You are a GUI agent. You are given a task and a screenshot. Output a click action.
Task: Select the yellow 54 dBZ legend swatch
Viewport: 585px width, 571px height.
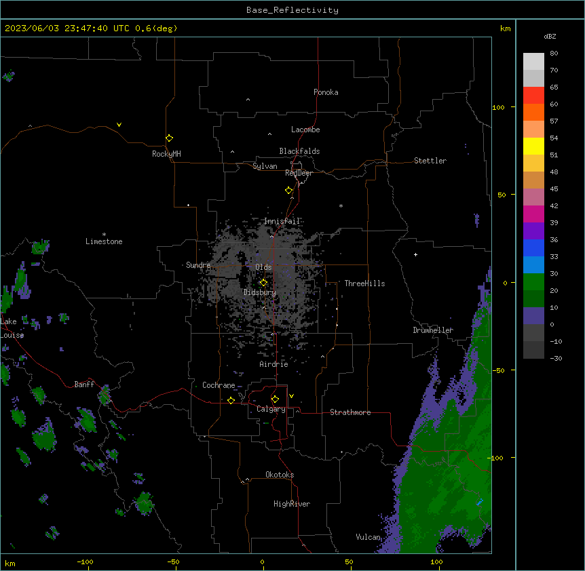tap(533, 146)
